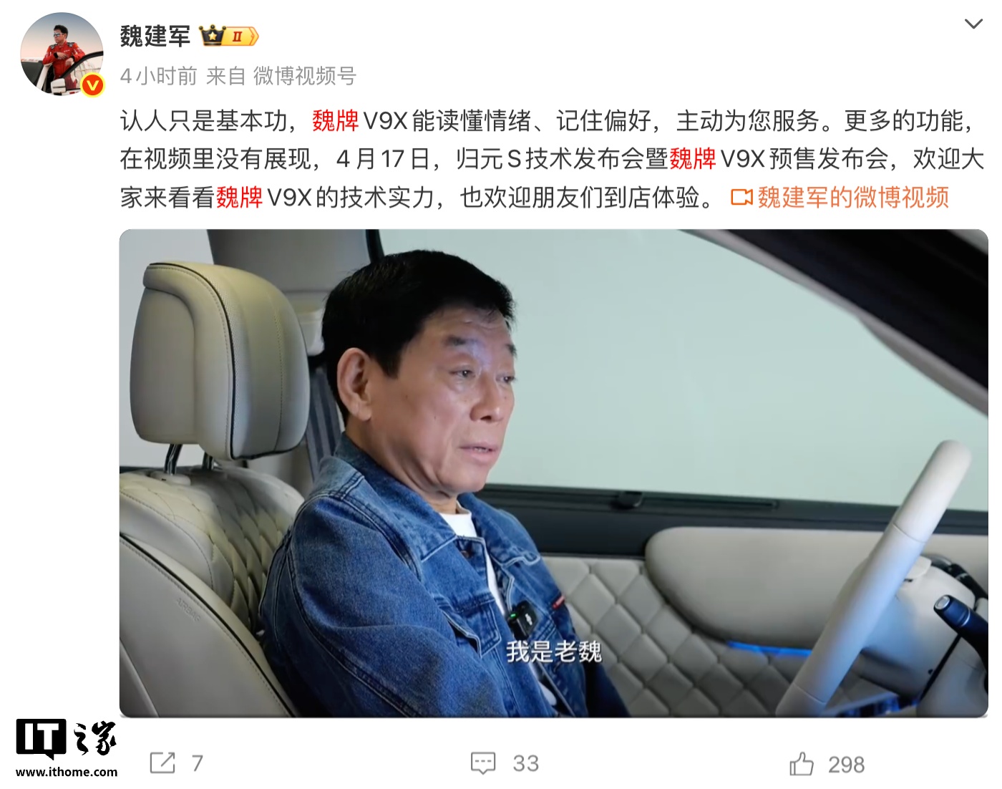Open the profile avatar photo
This screenshot has height=789, width=1002.
pyautogui.click(x=62, y=54)
